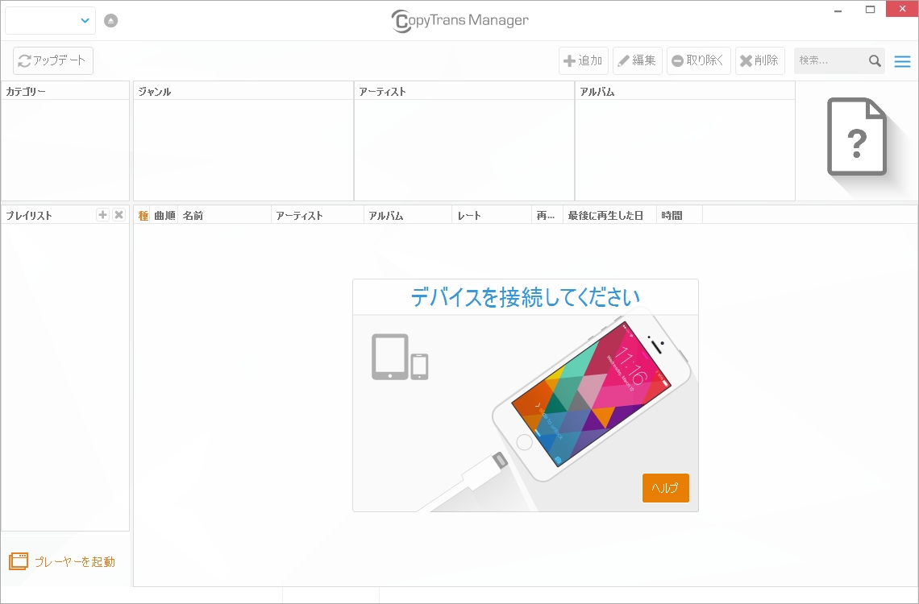This screenshot has width=919, height=604.
Task: Click the player icon next to プレーヤーを起動
Action: (17, 561)
